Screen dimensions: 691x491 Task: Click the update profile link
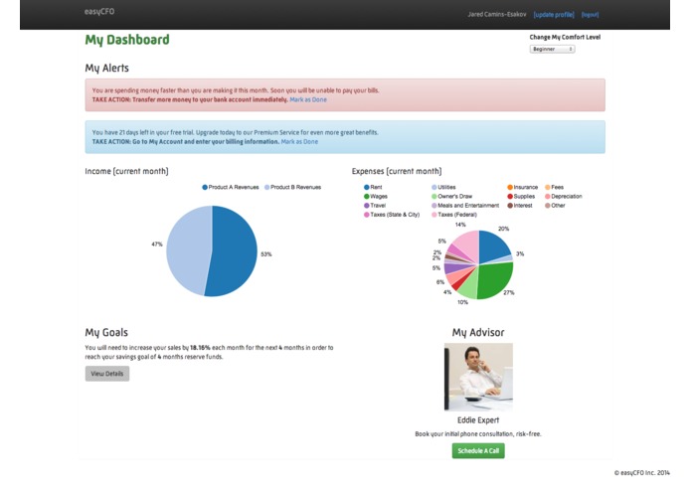554,15
